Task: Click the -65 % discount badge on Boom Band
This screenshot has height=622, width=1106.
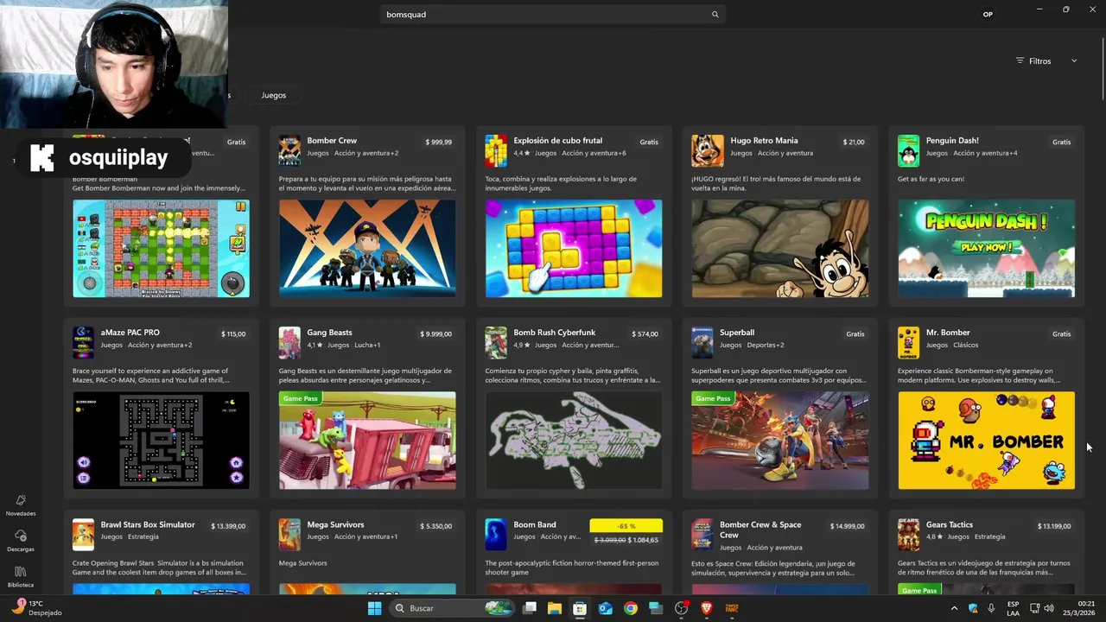Action: tap(626, 525)
